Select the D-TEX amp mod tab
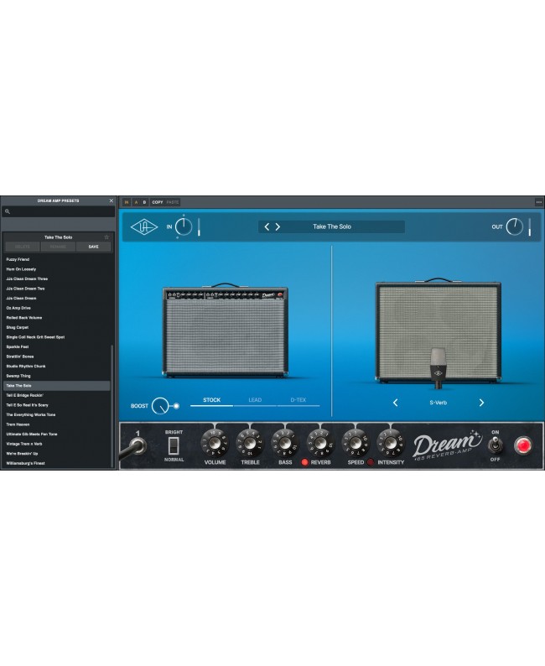545x666 pixels. [x=298, y=400]
